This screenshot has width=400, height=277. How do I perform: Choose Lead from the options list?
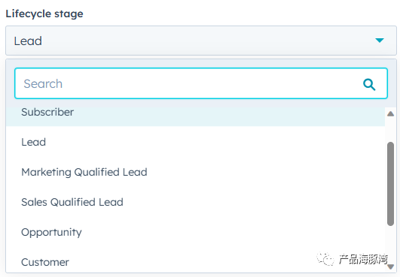click(x=195, y=142)
